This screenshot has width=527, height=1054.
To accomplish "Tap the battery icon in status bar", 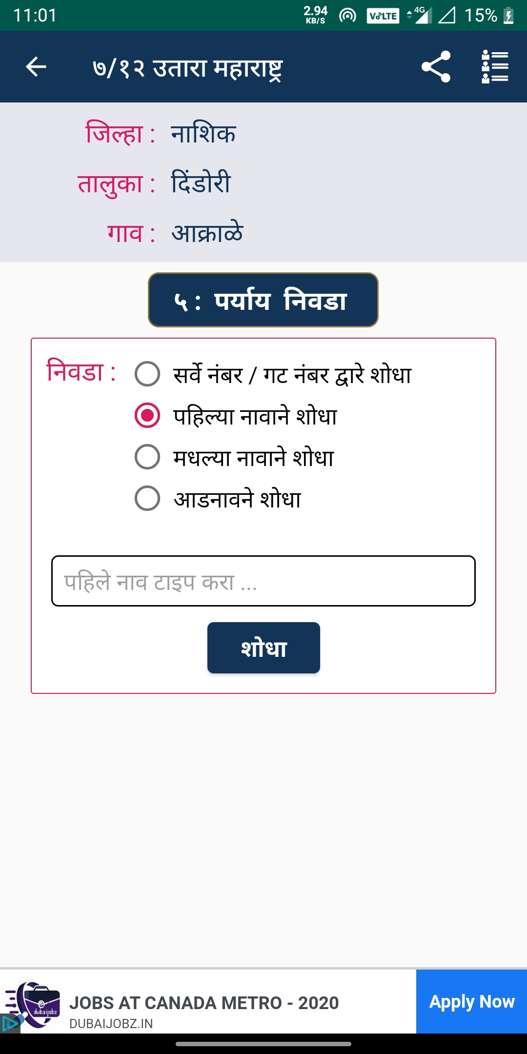I will 508,16.
